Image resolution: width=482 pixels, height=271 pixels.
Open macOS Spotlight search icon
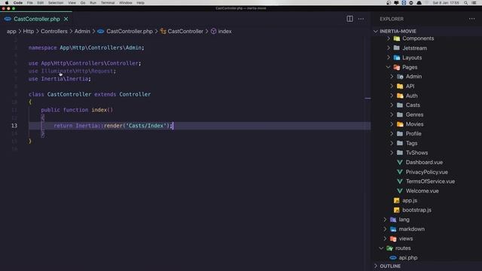[466, 3]
